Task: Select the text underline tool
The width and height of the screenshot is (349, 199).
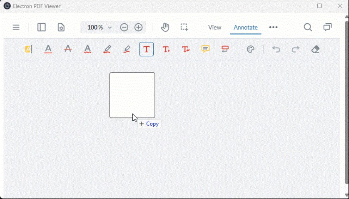Action: [x=48, y=49]
